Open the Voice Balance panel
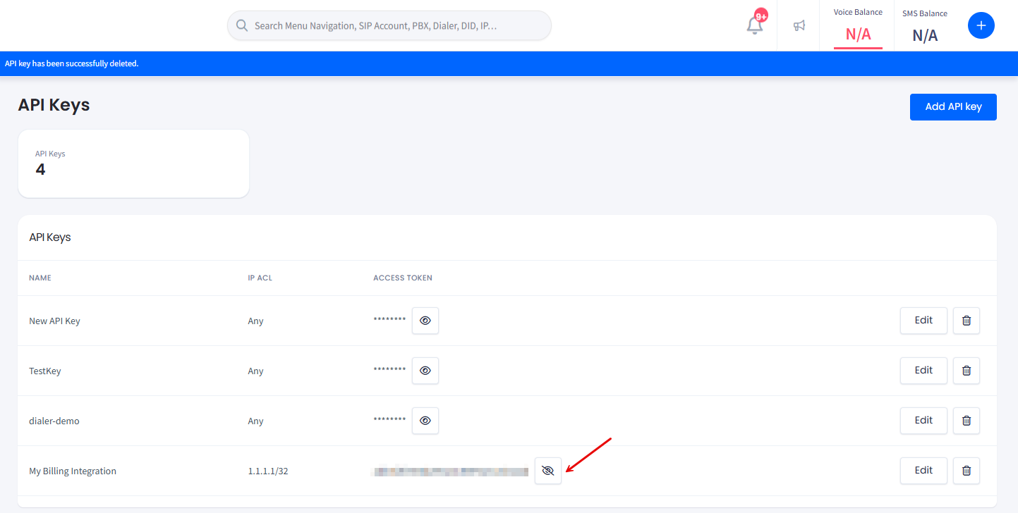Screen dimensions: 1018x513 [x=858, y=27]
